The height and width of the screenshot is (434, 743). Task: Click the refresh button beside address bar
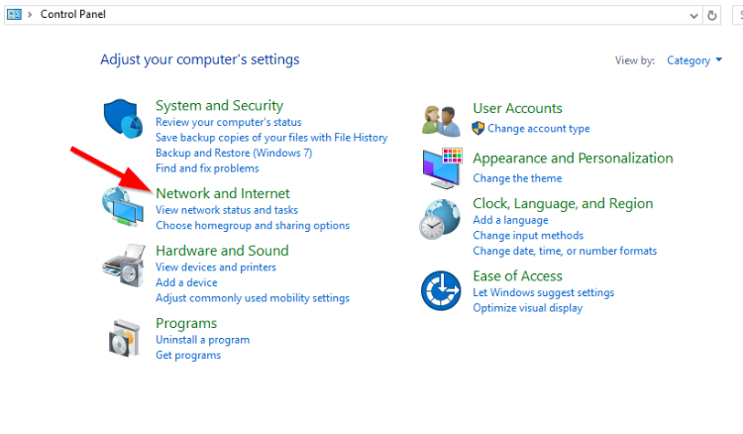pos(711,15)
